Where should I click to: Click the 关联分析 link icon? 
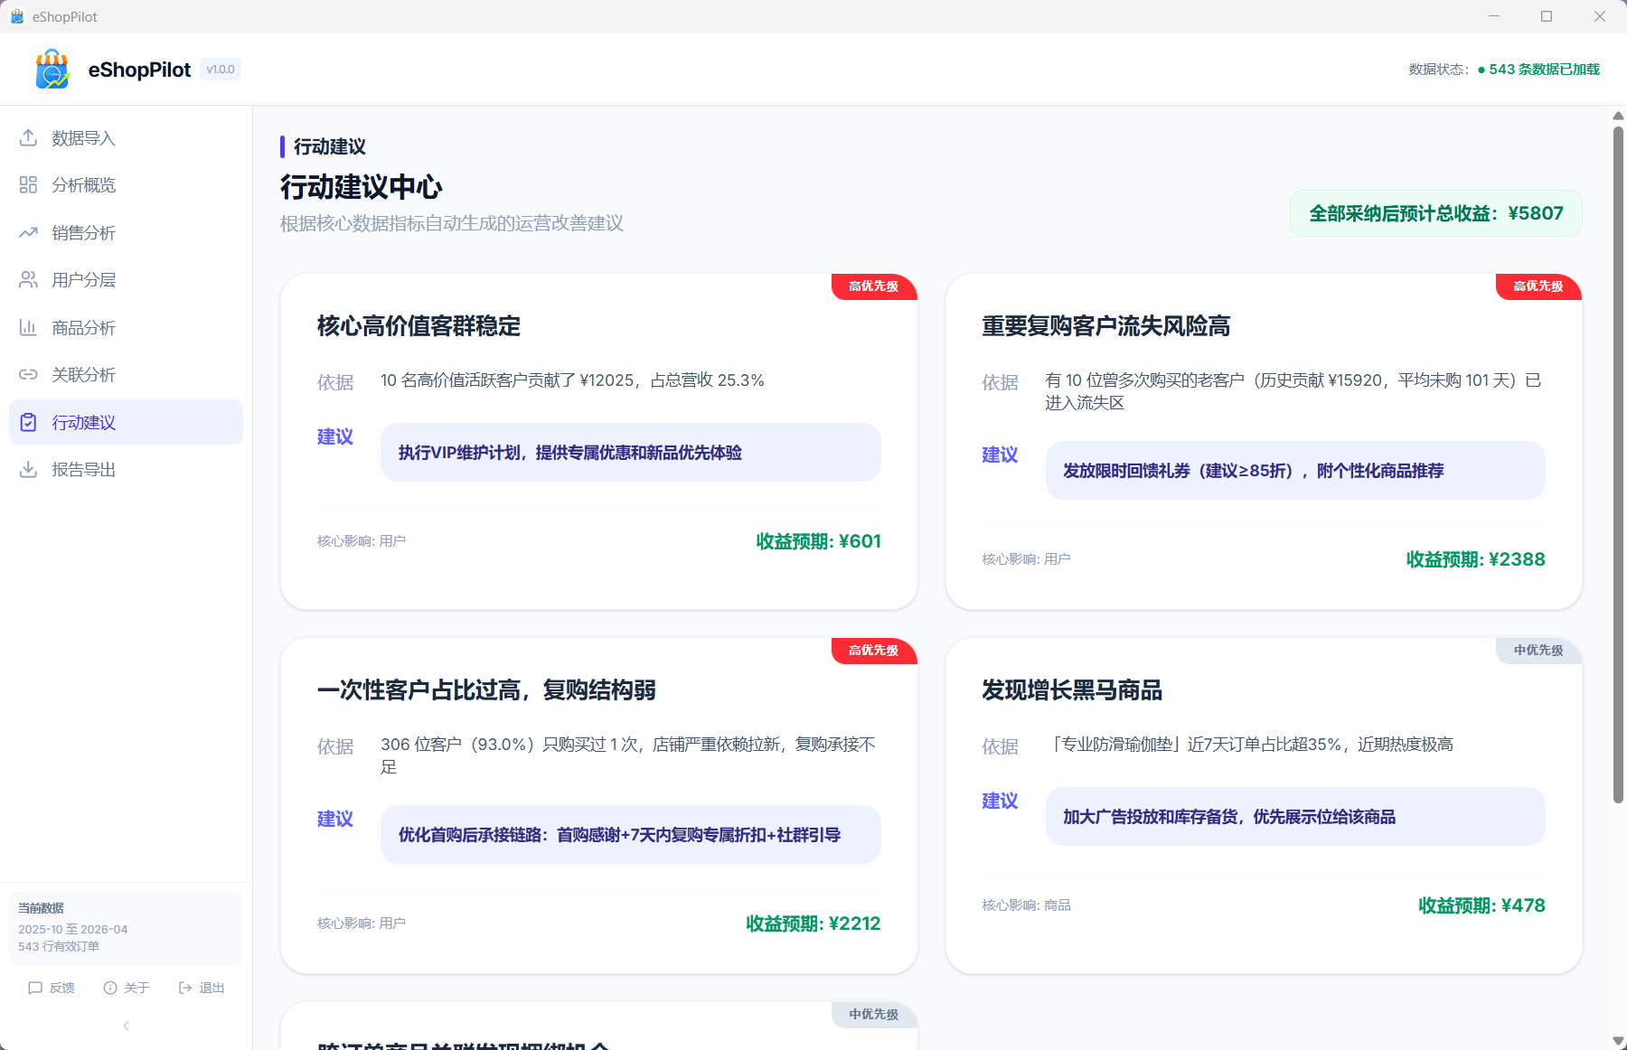coord(28,374)
